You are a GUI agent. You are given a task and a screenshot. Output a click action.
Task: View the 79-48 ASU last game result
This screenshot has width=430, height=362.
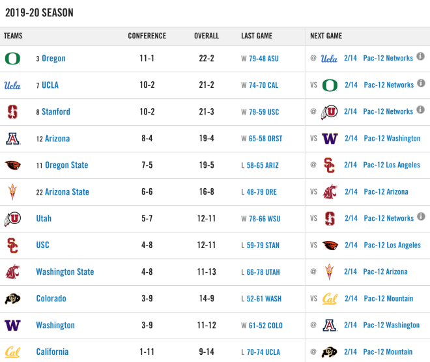[264, 59]
